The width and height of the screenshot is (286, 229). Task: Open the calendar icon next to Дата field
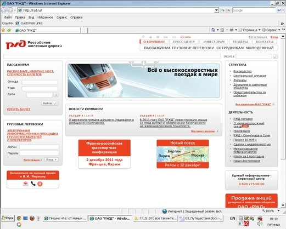[55, 95]
